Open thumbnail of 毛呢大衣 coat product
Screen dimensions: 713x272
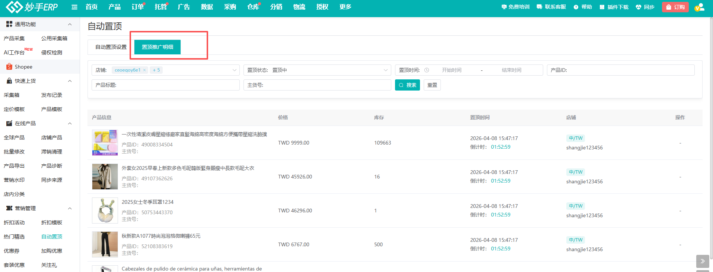point(105,177)
